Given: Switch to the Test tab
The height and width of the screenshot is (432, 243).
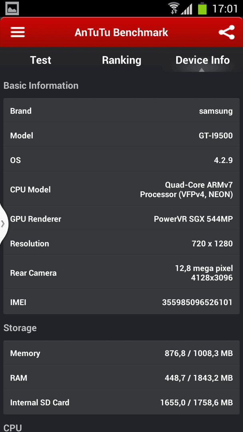Looking at the screenshot, I should [x=40, y=60].
